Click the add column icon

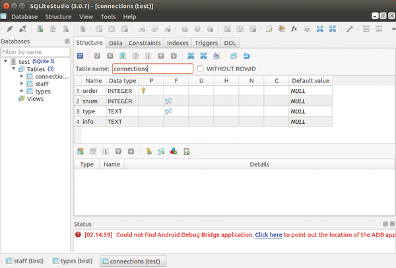[123, 56]
